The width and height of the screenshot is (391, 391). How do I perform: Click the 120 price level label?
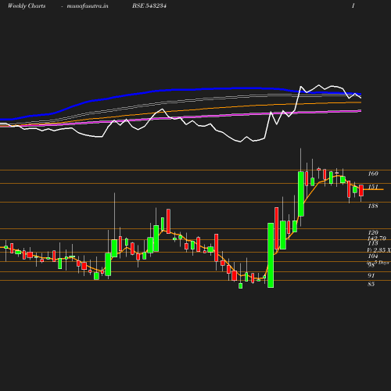(373, 232)
